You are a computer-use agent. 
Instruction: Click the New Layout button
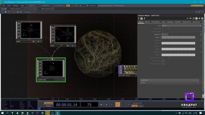[46, 9]
